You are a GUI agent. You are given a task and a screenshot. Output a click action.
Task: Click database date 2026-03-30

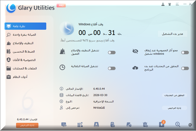tap(100, 95)
